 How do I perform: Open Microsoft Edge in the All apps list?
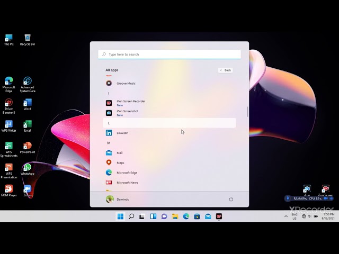coord(169,173)
